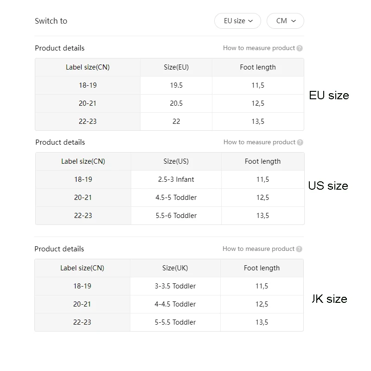Click the 3-3.5 Toddler cell
Image resolution: width=371 pixels, height=371 pixels.
tap(175, 286)
